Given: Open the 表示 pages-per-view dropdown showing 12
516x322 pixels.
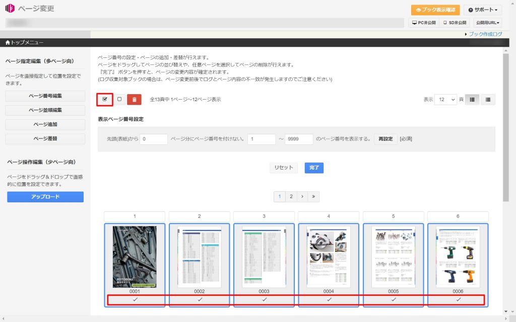Looking at the screenshot, I should point(446,100).
